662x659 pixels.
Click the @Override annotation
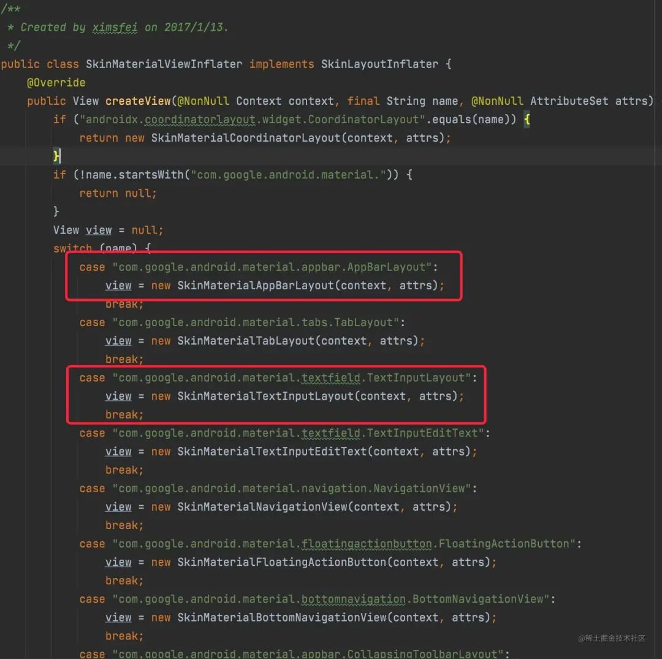click(x=56, y=83)
